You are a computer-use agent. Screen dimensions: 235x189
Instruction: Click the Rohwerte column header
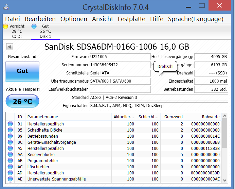pyautogui.click(x=203, y=117)
